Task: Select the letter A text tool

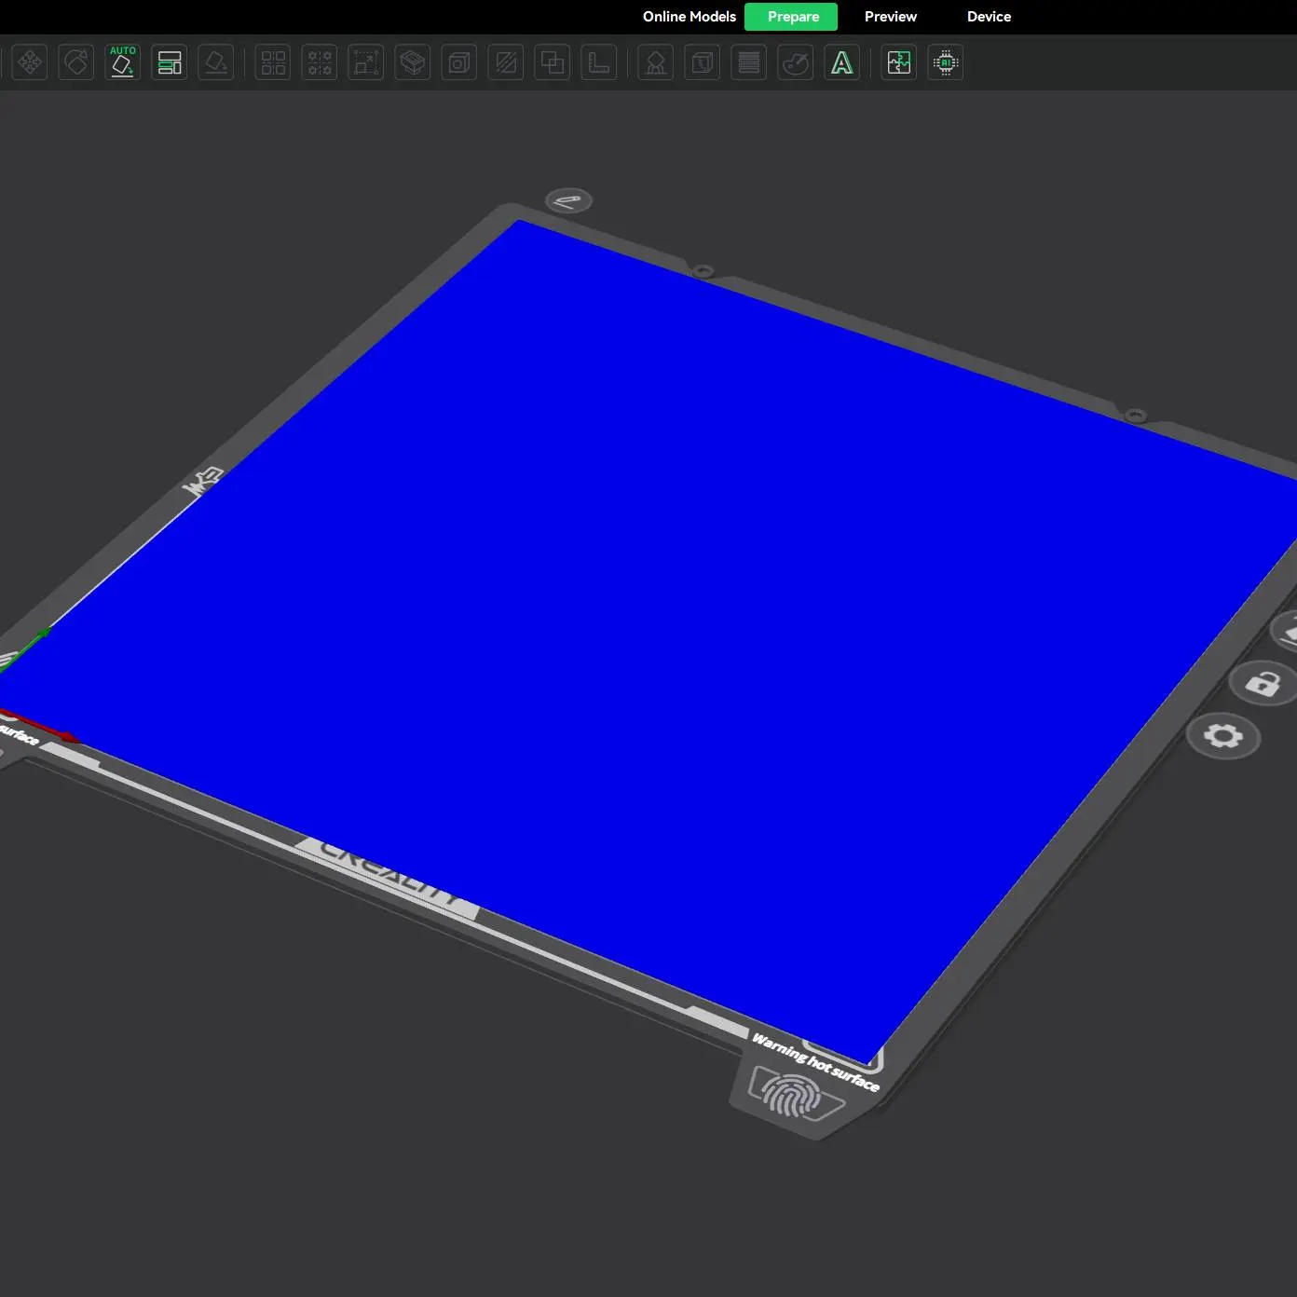Action: (x=842, y=62)
